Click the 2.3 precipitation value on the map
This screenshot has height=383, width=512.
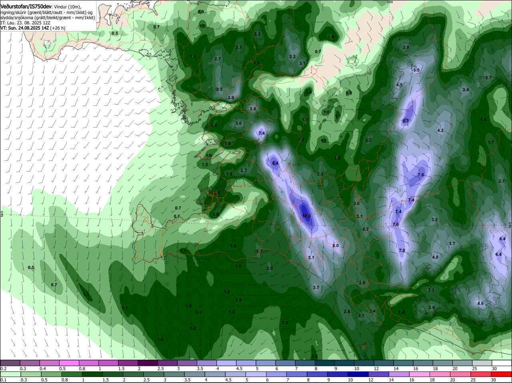pos(320,174)
